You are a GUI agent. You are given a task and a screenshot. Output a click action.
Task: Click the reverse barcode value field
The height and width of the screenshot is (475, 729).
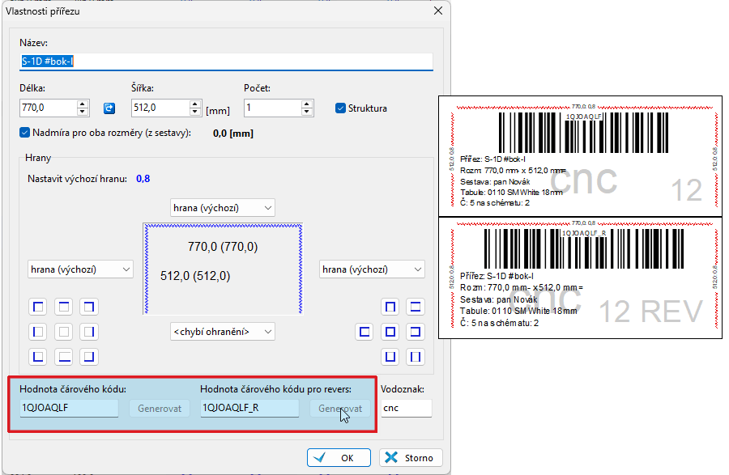[249, 409]
